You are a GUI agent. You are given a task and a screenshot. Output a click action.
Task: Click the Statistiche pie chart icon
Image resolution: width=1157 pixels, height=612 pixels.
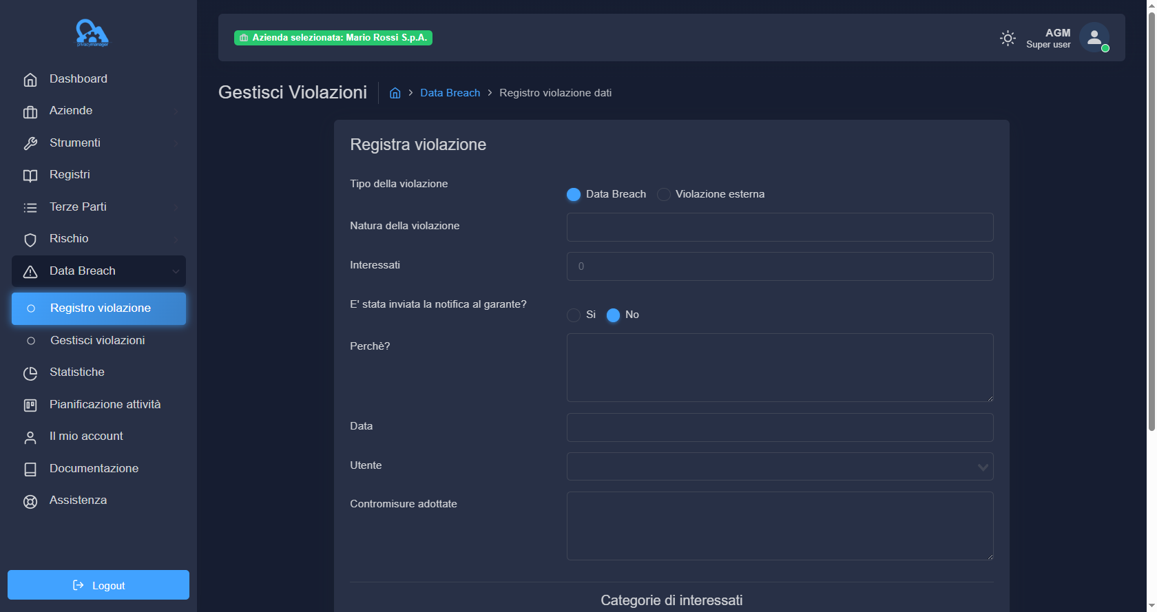pos(30,373)
